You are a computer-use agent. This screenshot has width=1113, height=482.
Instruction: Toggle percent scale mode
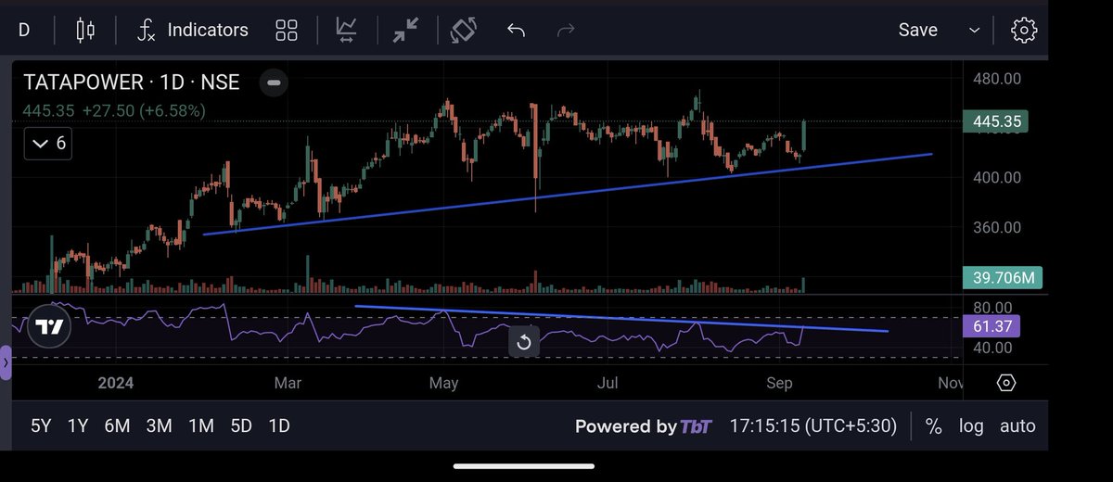point(933,426)
